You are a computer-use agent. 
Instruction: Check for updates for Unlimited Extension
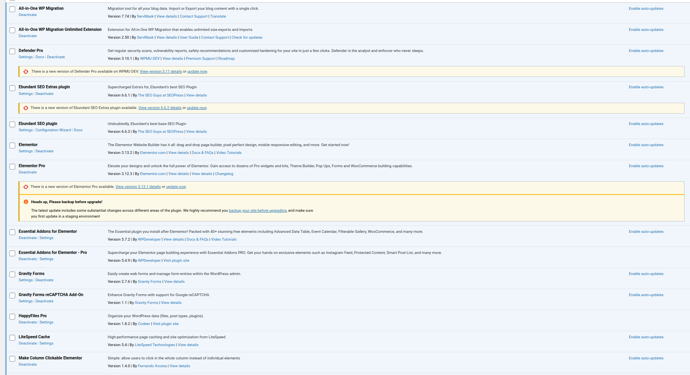(x=247, y=37)
